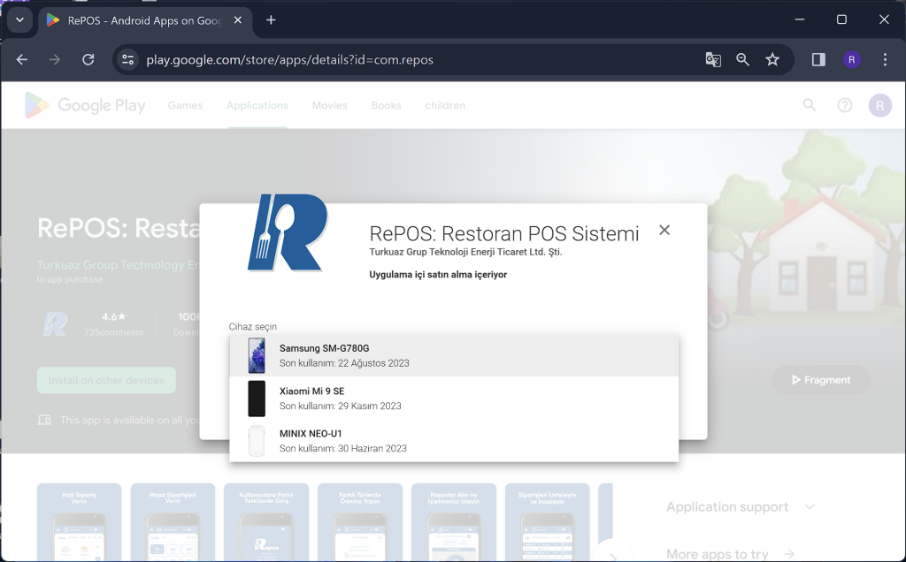Image resolution: width=906 pixels, height=562 pixels.
Task: Click the devices icon beside availability text
Action: click(44, 420)
